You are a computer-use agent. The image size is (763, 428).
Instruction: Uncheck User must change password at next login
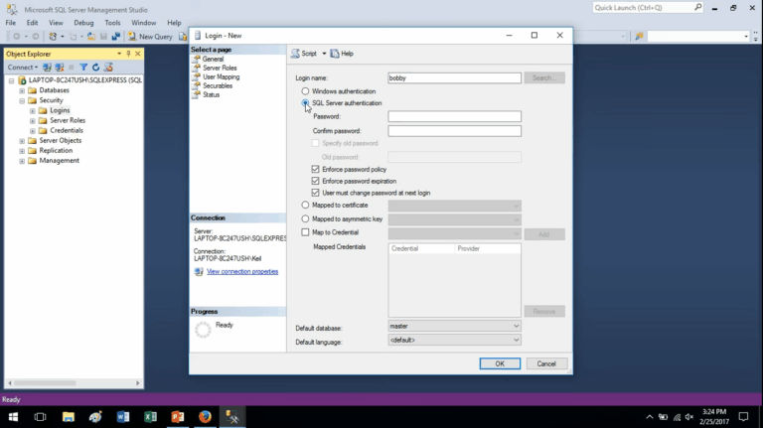coord(315,193)
